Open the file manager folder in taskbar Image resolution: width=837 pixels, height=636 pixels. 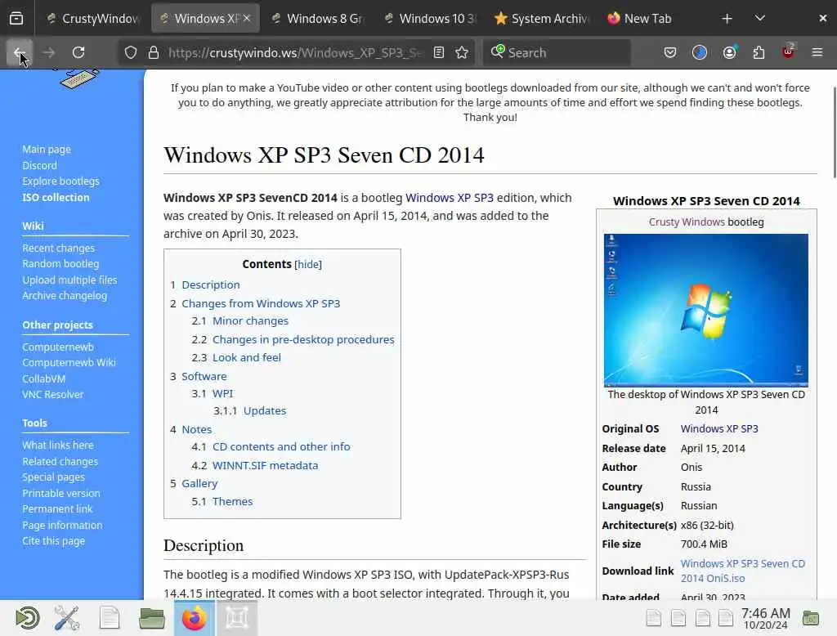click(151, 618)
